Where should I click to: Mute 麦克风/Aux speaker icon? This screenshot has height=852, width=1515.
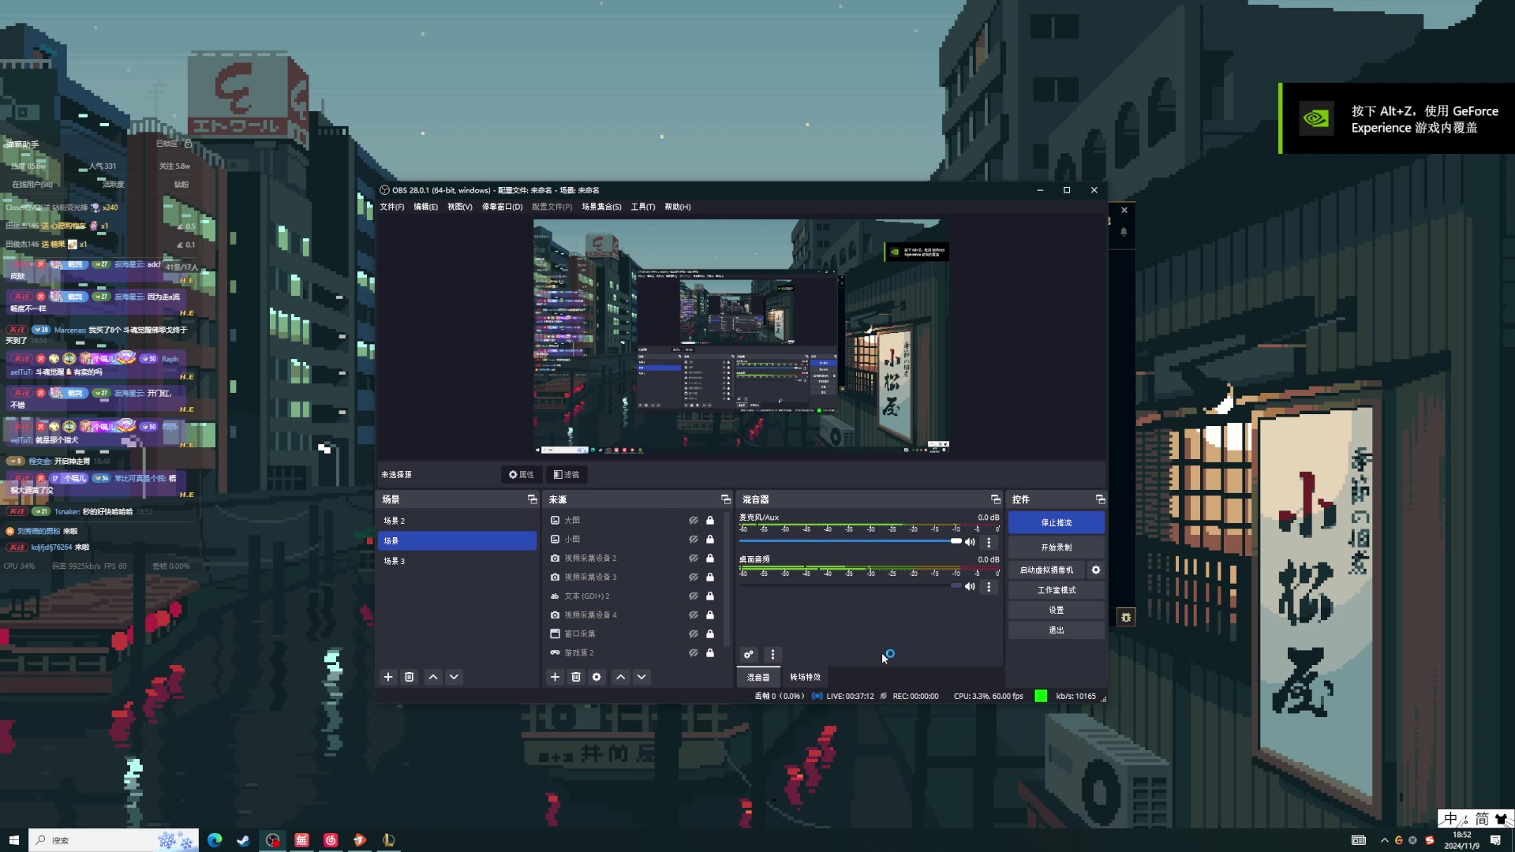coord(970,542)
